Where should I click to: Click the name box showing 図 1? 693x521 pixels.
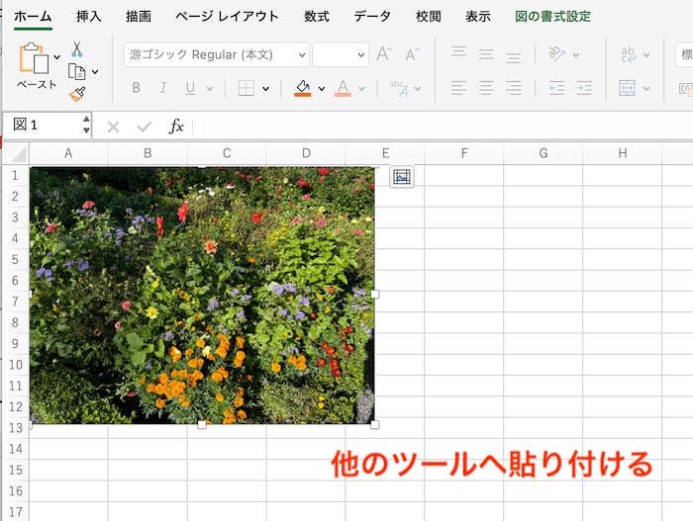tap(42, 125)
